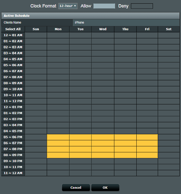Image resolution: width=181 pixels, height=194 pixels.
Task: Select the entire Fri column header
Action: pos(147,29)
